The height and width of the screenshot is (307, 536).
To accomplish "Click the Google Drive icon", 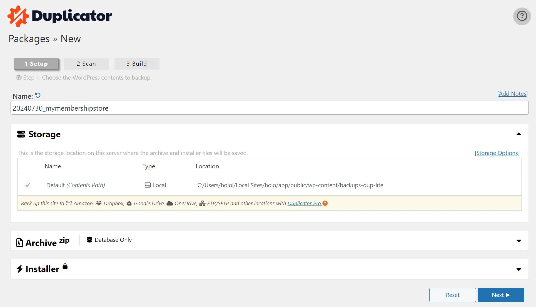I will 129,203.
